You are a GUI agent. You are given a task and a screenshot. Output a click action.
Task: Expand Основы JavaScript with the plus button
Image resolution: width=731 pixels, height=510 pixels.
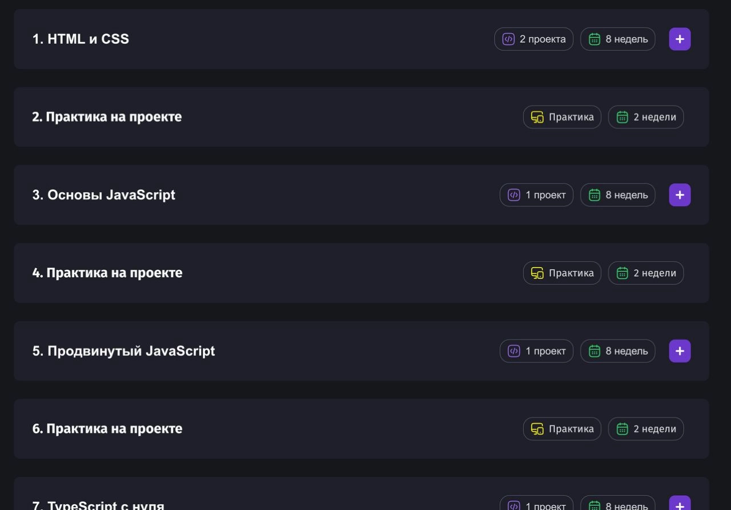coord(680,195)
